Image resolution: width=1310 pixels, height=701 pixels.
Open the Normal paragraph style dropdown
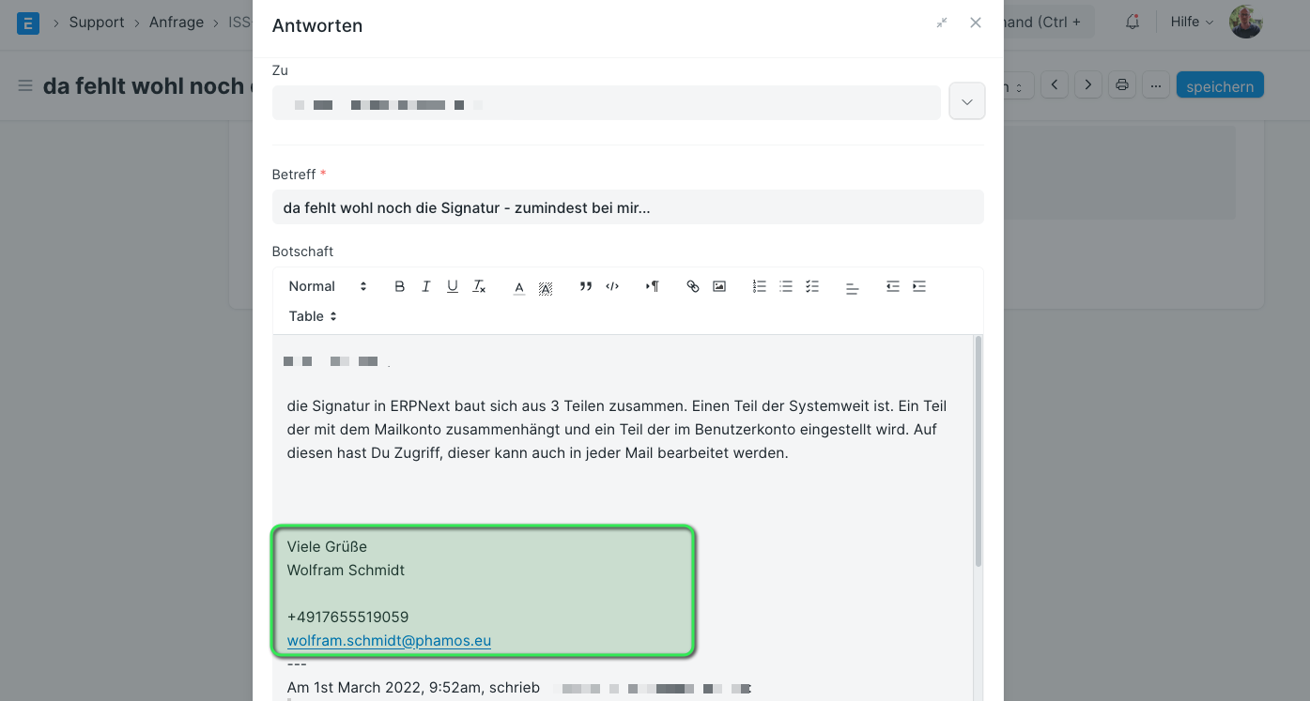pyautogui.click(x=328, y=286)
